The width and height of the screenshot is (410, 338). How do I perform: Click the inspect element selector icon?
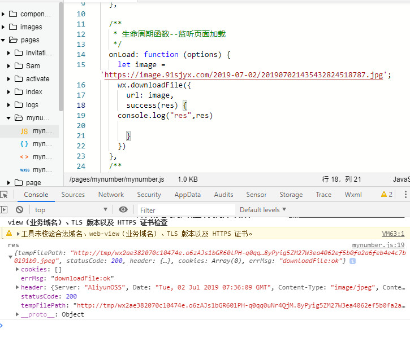4,195
